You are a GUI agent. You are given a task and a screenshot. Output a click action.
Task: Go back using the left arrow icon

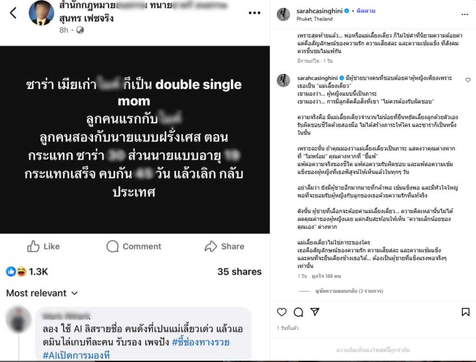pos(13,13)
